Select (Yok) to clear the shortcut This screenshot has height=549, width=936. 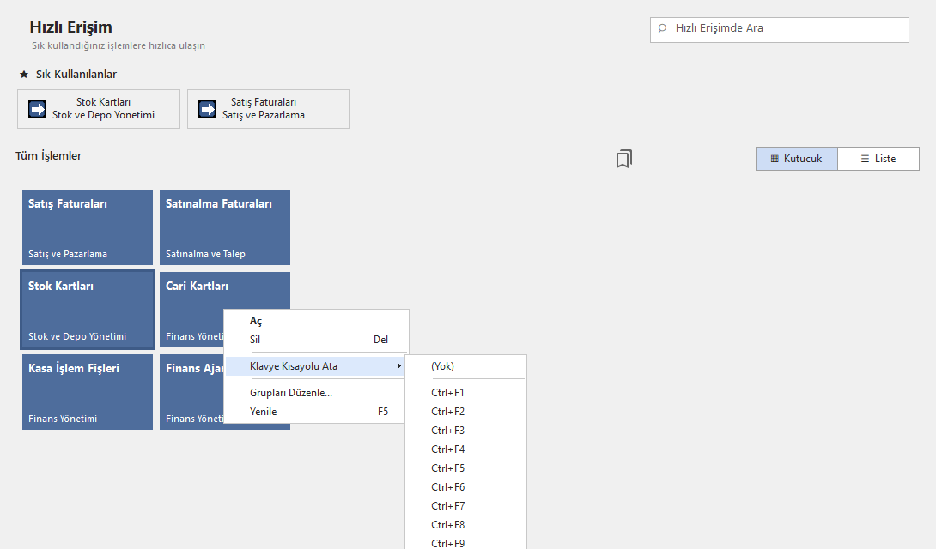(x=465, y=366)
